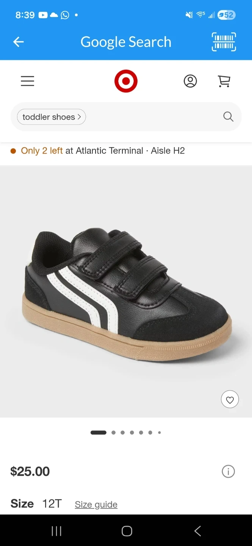
Task: Show price info icon details
Action: [x=228, y=472]
